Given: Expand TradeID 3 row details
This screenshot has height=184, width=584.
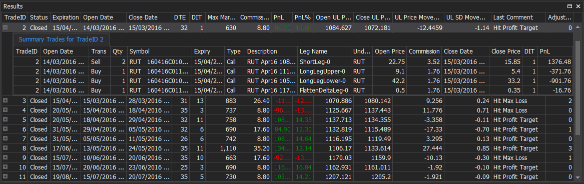Looking at the screenshot, I should click(5, 100).
